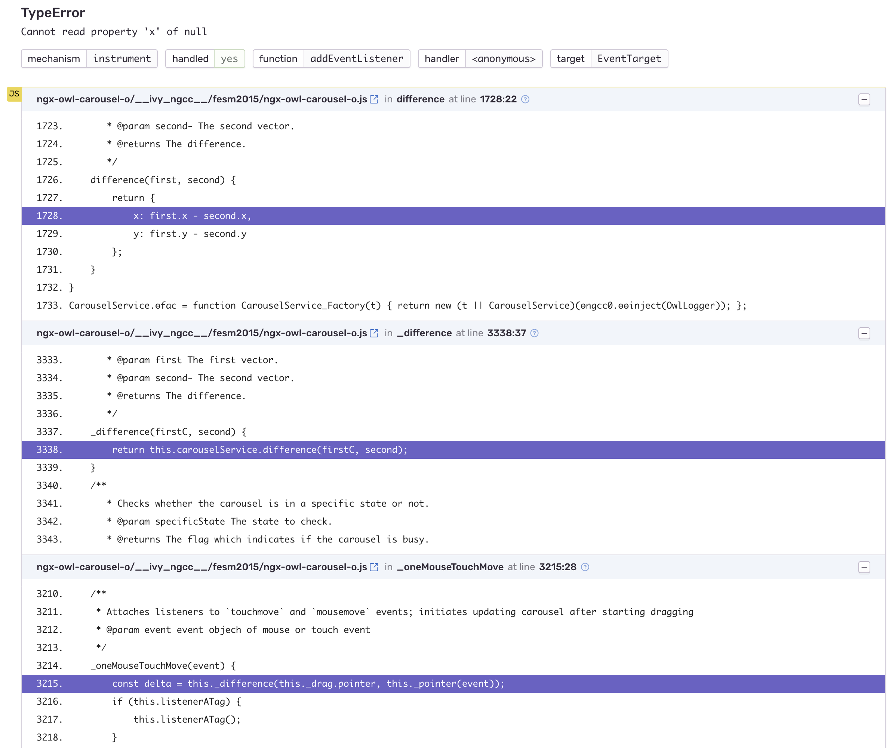Image resolution: width=895 pixels, height=748 pixels.
Task: Click the target EventTarget tag
Action: (608, 59)
